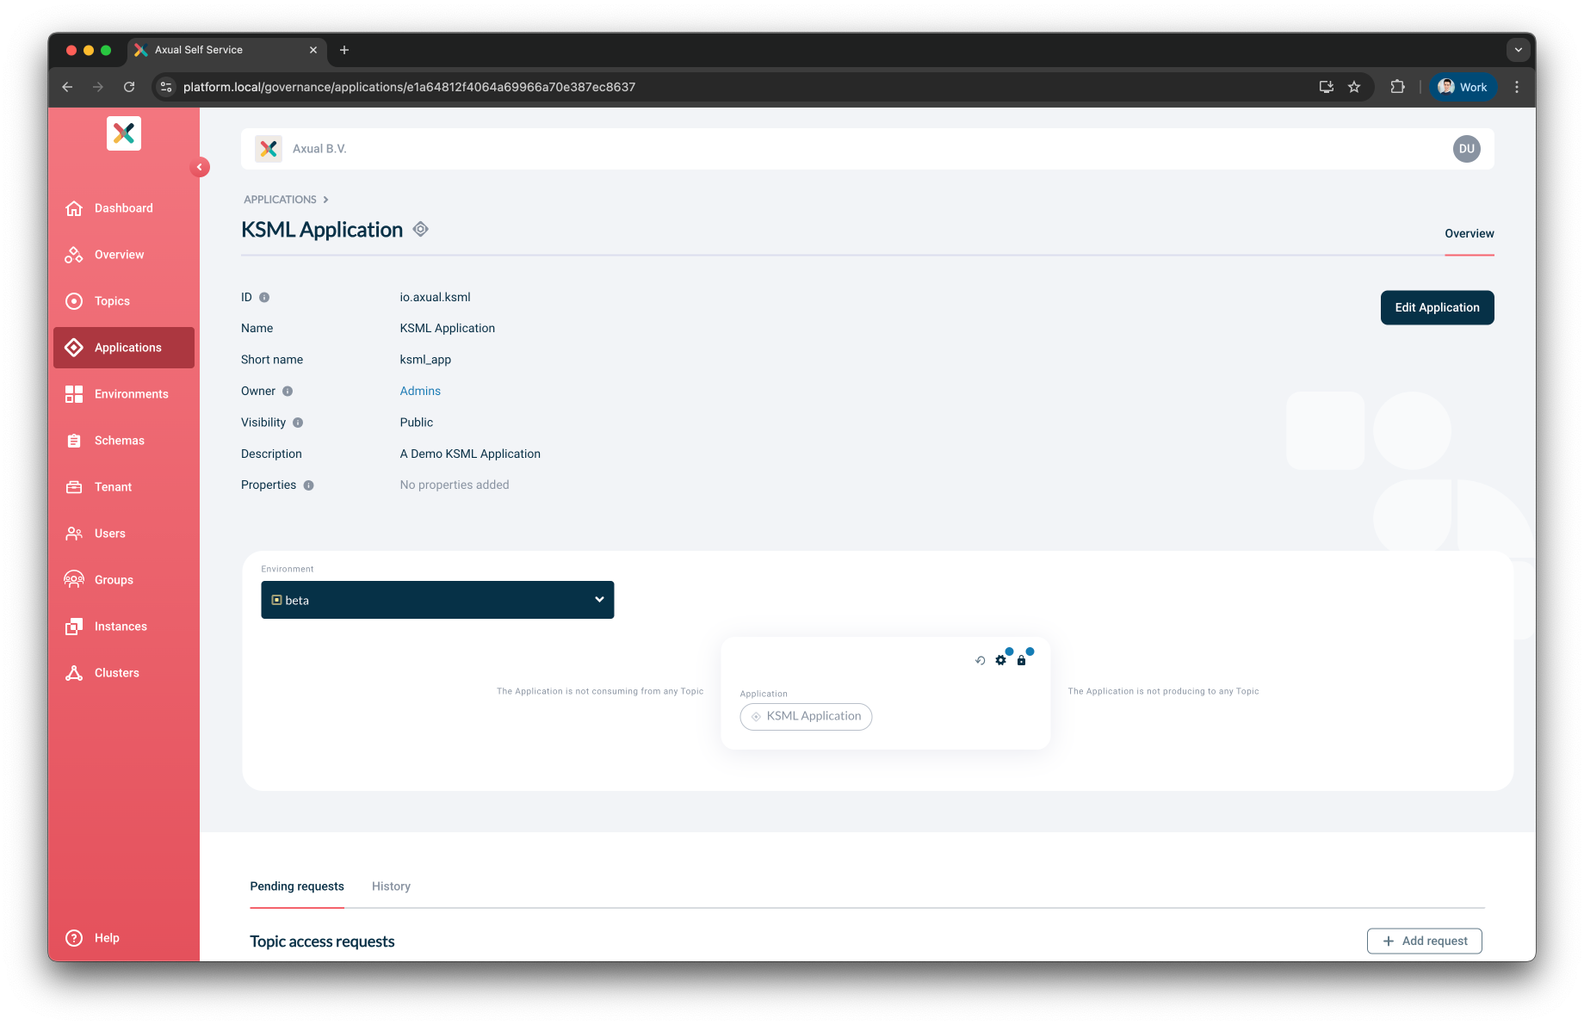Click the lock icon on application card
The height and width of the screenshot is (1025, 1584).
coord(1021,660)
